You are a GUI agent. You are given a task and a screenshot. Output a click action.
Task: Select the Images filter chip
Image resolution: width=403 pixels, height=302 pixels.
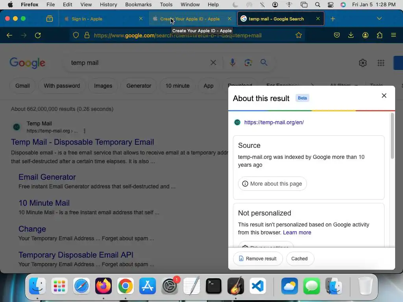[103, 86]
